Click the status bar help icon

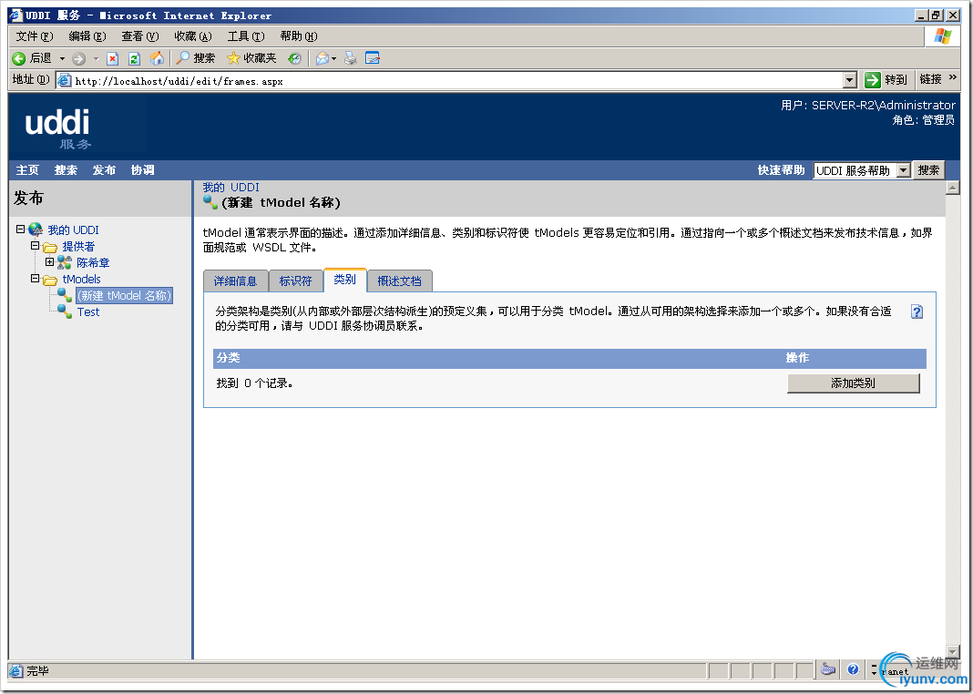pos(853,669)
